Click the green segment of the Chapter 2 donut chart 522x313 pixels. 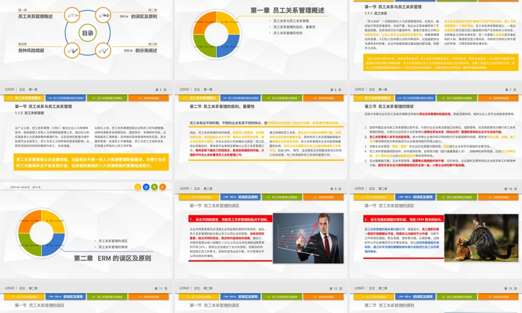pyautogui.click(x=30, y=243)
